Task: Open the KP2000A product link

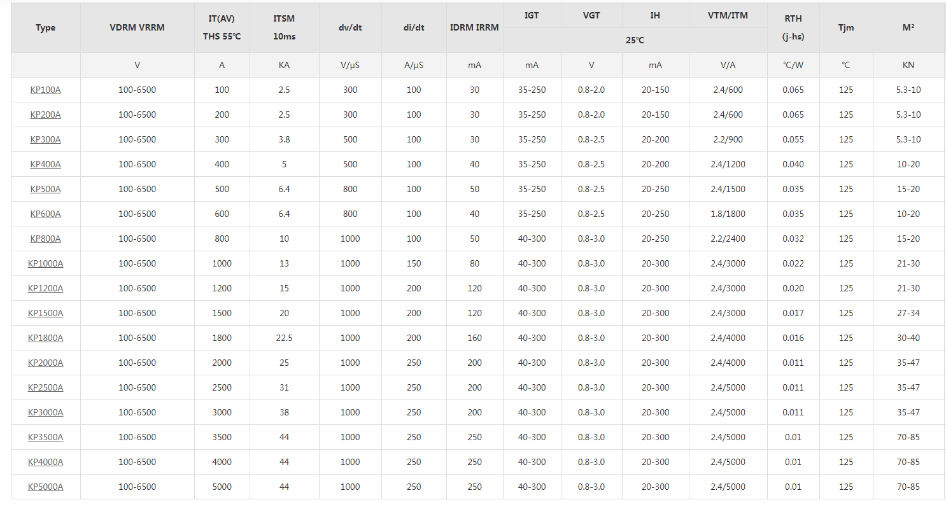Action: [x=45, y=363]
